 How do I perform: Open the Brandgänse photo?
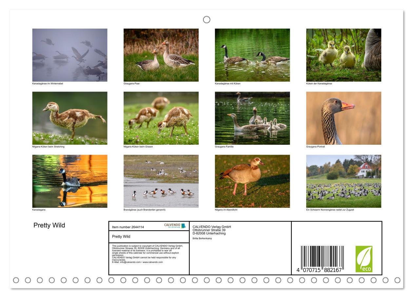point(161,181)
